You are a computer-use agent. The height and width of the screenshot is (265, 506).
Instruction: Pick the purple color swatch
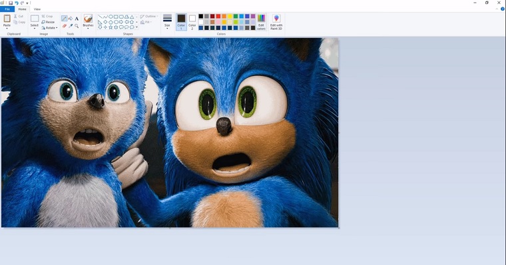(x=253, y=16)
